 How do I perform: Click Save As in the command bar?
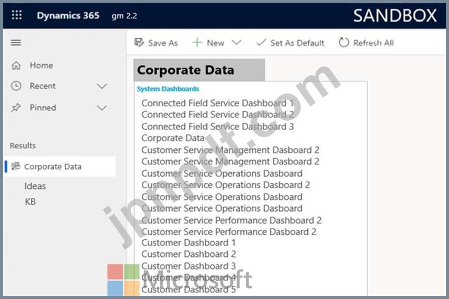[x=156, y=43]
